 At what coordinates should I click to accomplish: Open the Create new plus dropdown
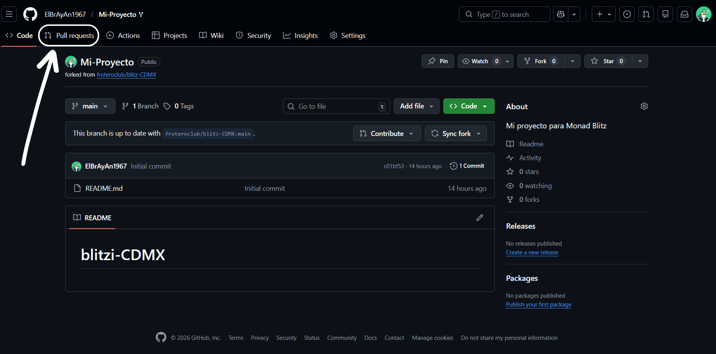(604, 14)
